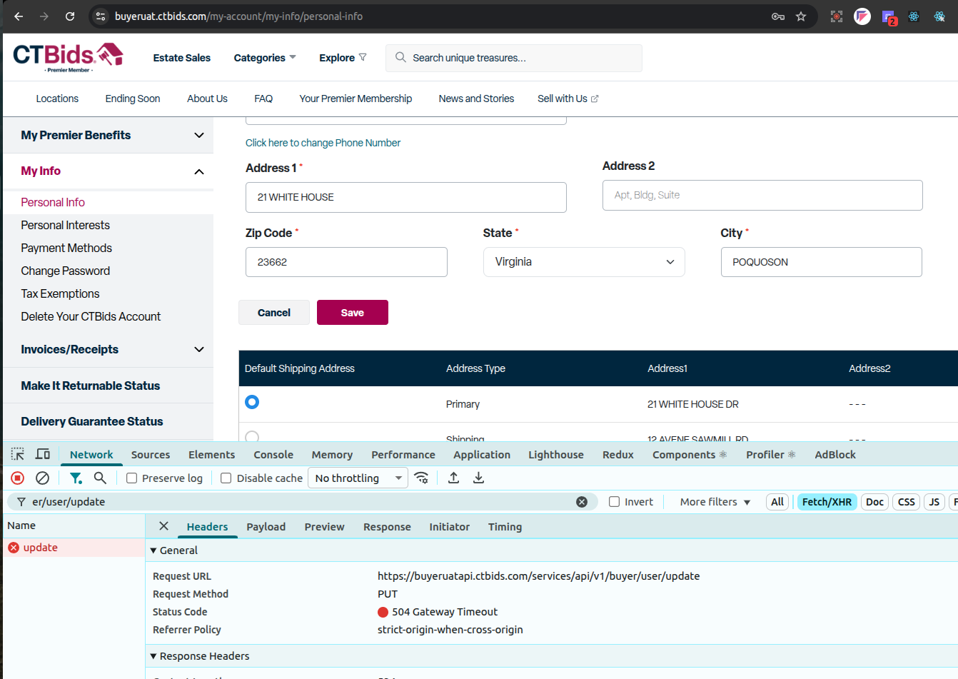Toggle the Fetch/XHR filter chip
The height and width of the screenshot is (679, 958).
tap(827, 502)
